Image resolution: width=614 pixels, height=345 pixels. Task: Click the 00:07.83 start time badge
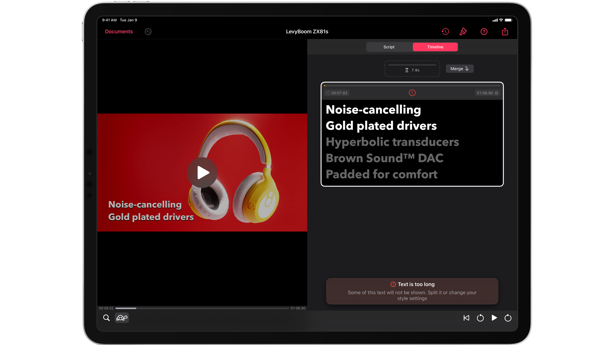click(x=337, y=93)
